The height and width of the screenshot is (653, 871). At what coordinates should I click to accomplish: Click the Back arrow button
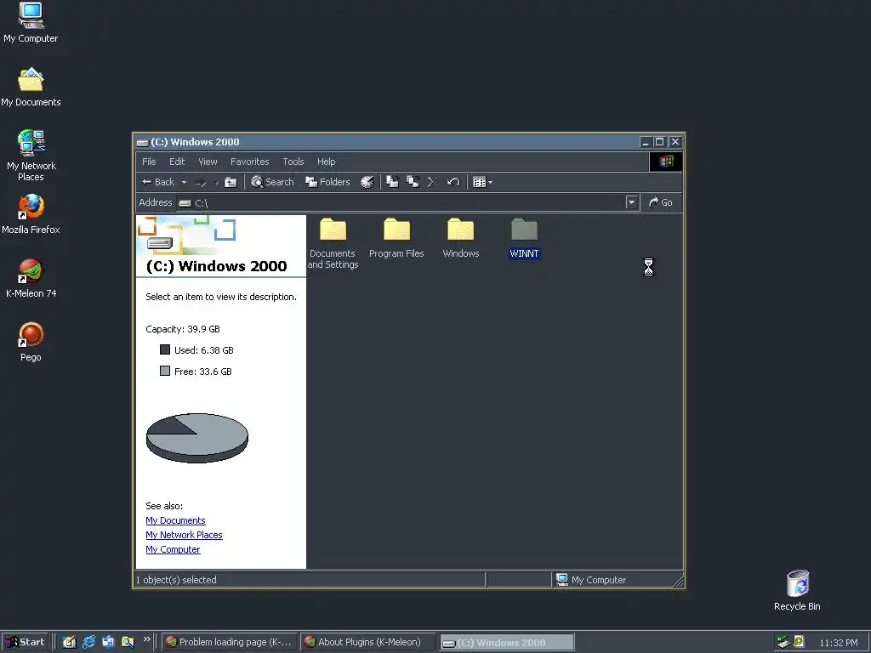point(158,182)
